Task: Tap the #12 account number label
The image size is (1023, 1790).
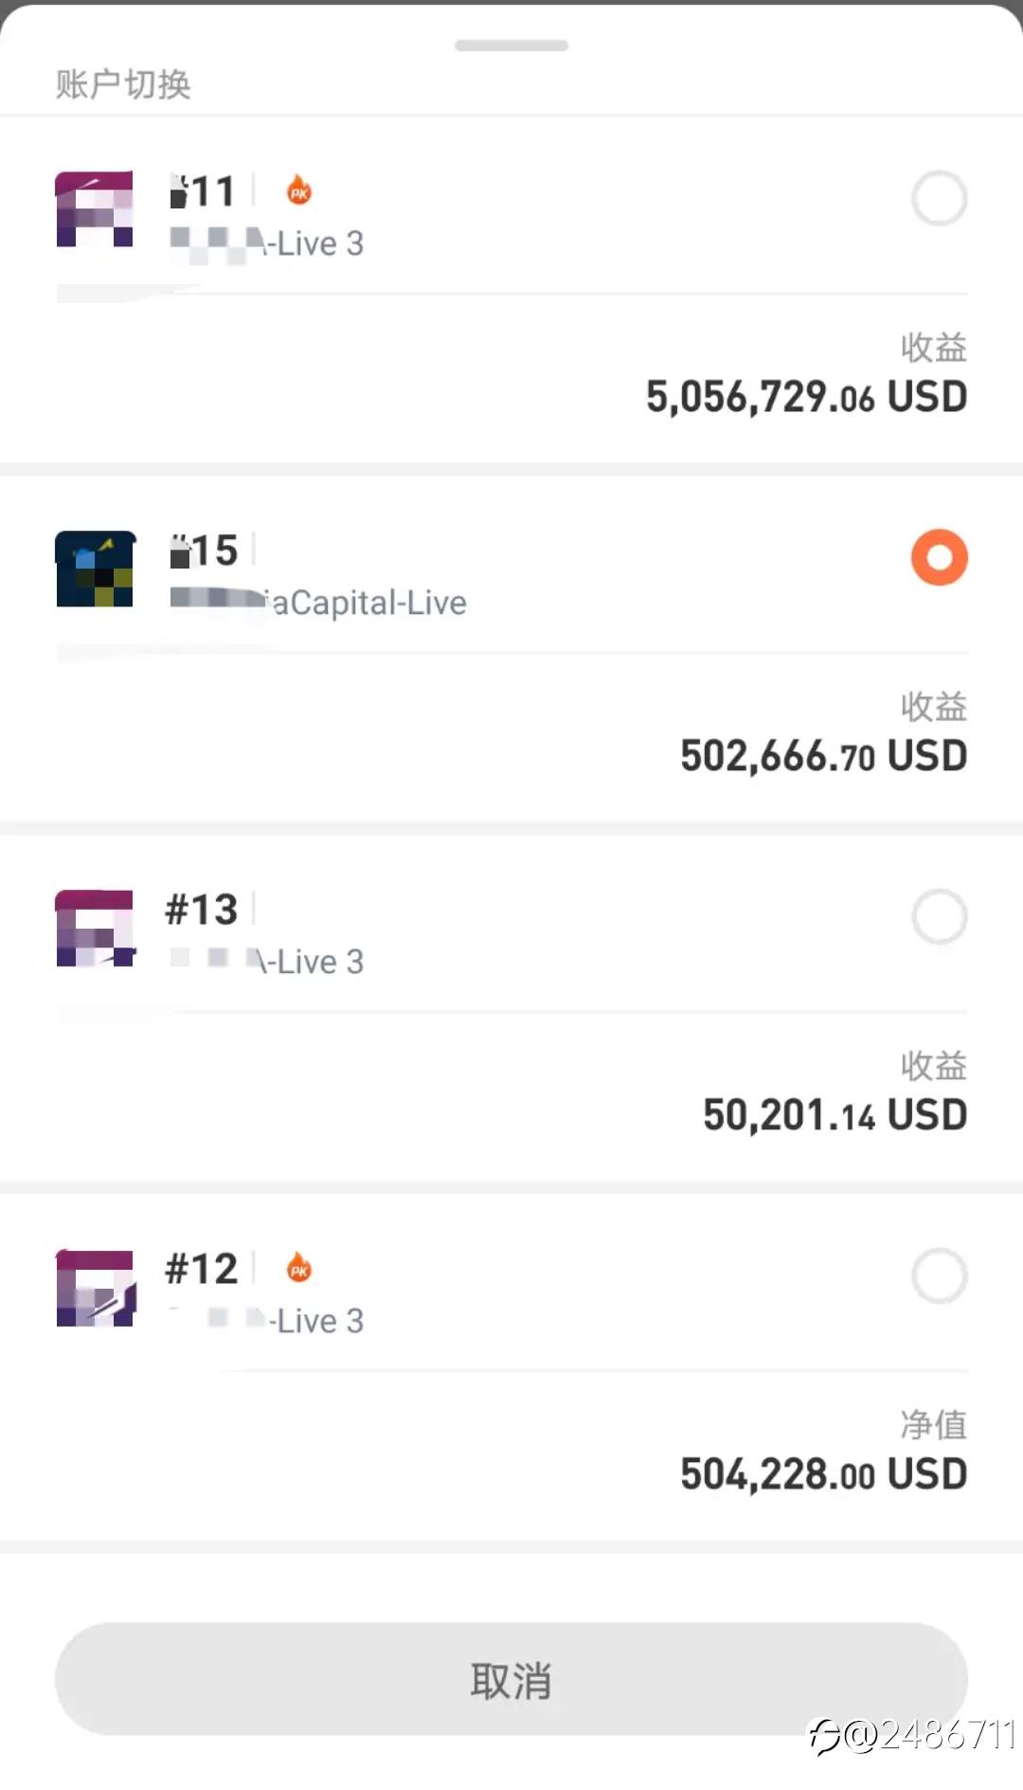Action: (x=202, y=1269)
